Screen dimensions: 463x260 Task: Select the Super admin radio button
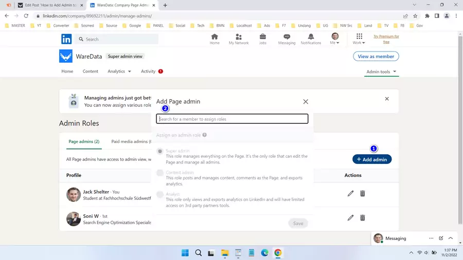coord(160,151)
